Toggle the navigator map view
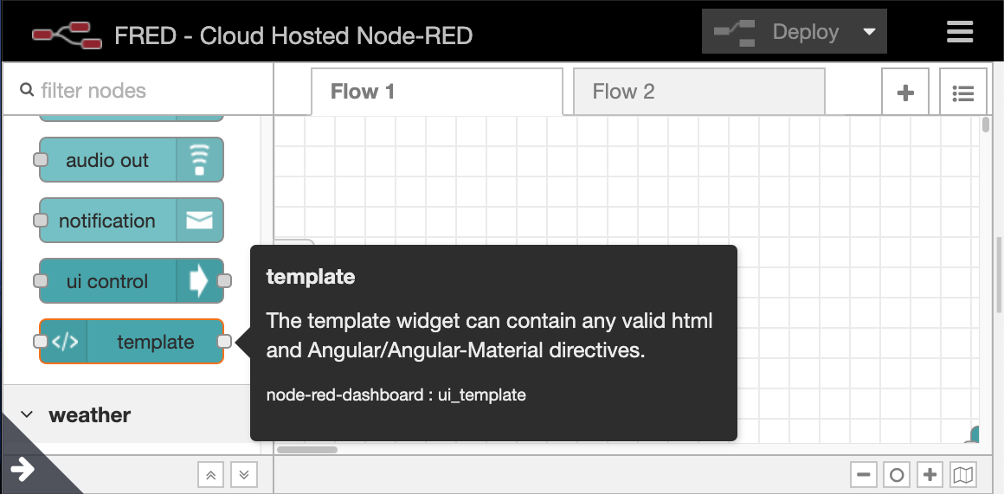The width and height of the screenshot is (1004, 494). (x=963, y=475)
